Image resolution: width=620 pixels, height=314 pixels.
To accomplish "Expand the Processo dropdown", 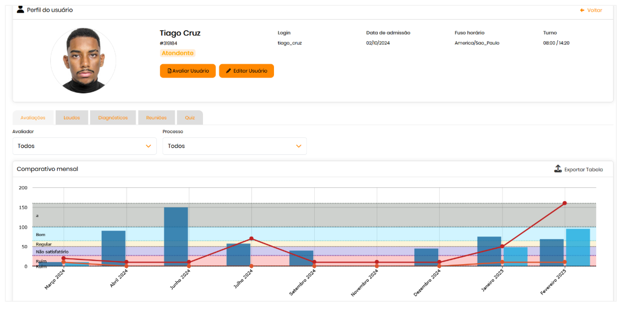I will [x=234, y=146].
